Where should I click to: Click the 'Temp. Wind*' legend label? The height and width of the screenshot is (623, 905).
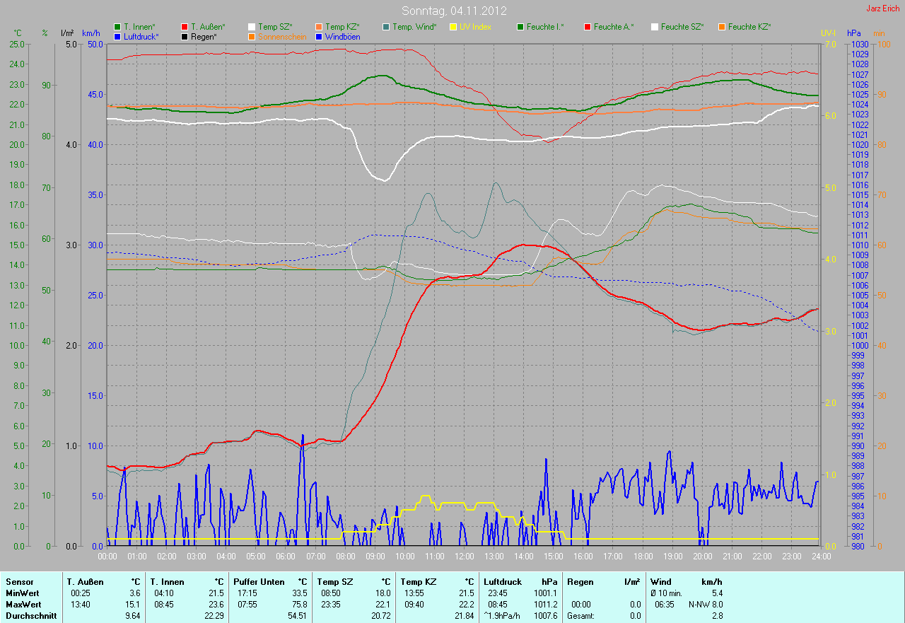click(414, 27)
